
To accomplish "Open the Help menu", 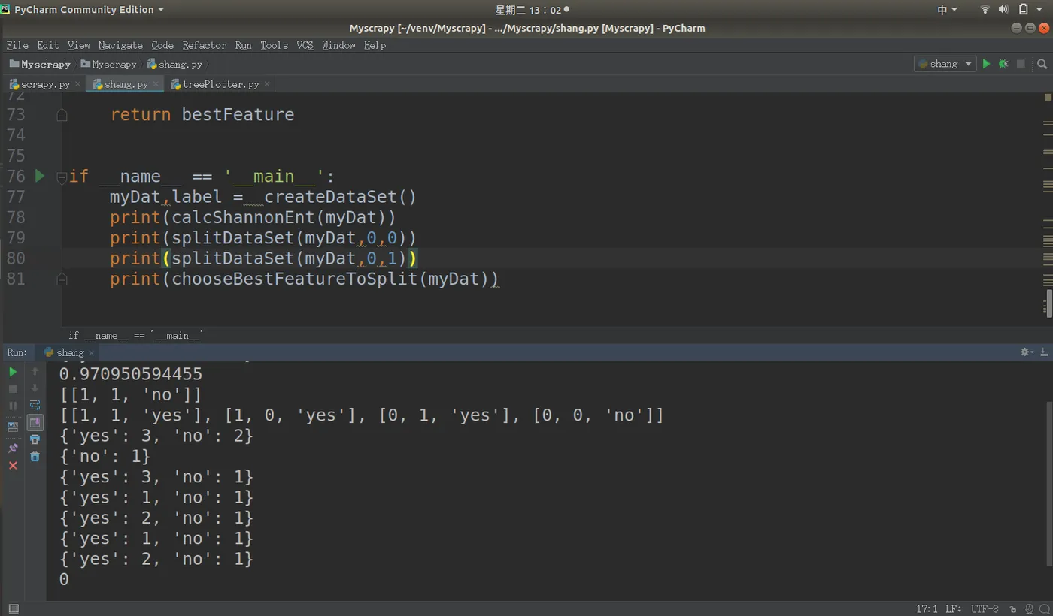I will [375, 45].
